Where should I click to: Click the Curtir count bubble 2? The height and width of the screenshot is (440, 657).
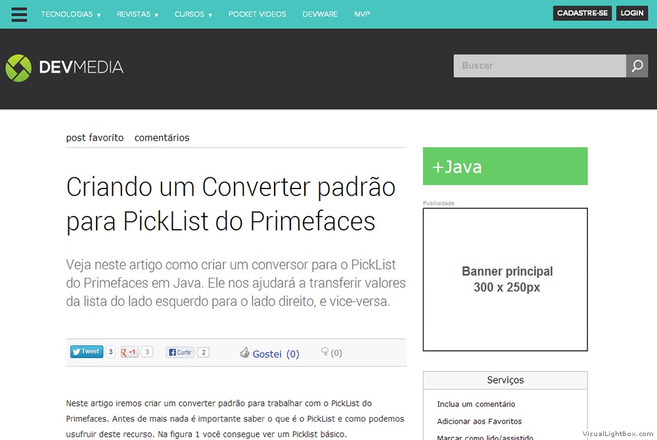pyautogui.click(x=204, y=353)
